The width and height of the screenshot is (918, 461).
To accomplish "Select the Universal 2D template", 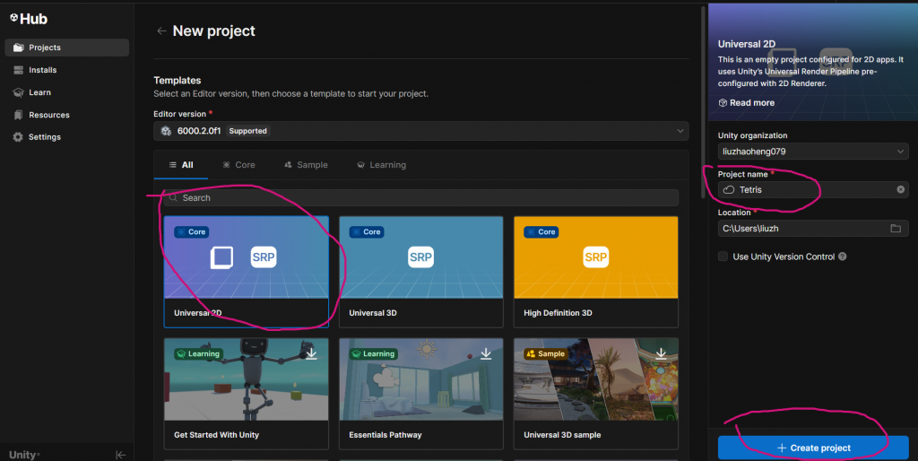I will (x=246, y=272).
